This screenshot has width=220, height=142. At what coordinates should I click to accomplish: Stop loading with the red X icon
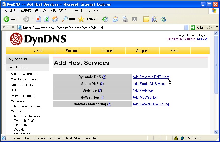38,19
